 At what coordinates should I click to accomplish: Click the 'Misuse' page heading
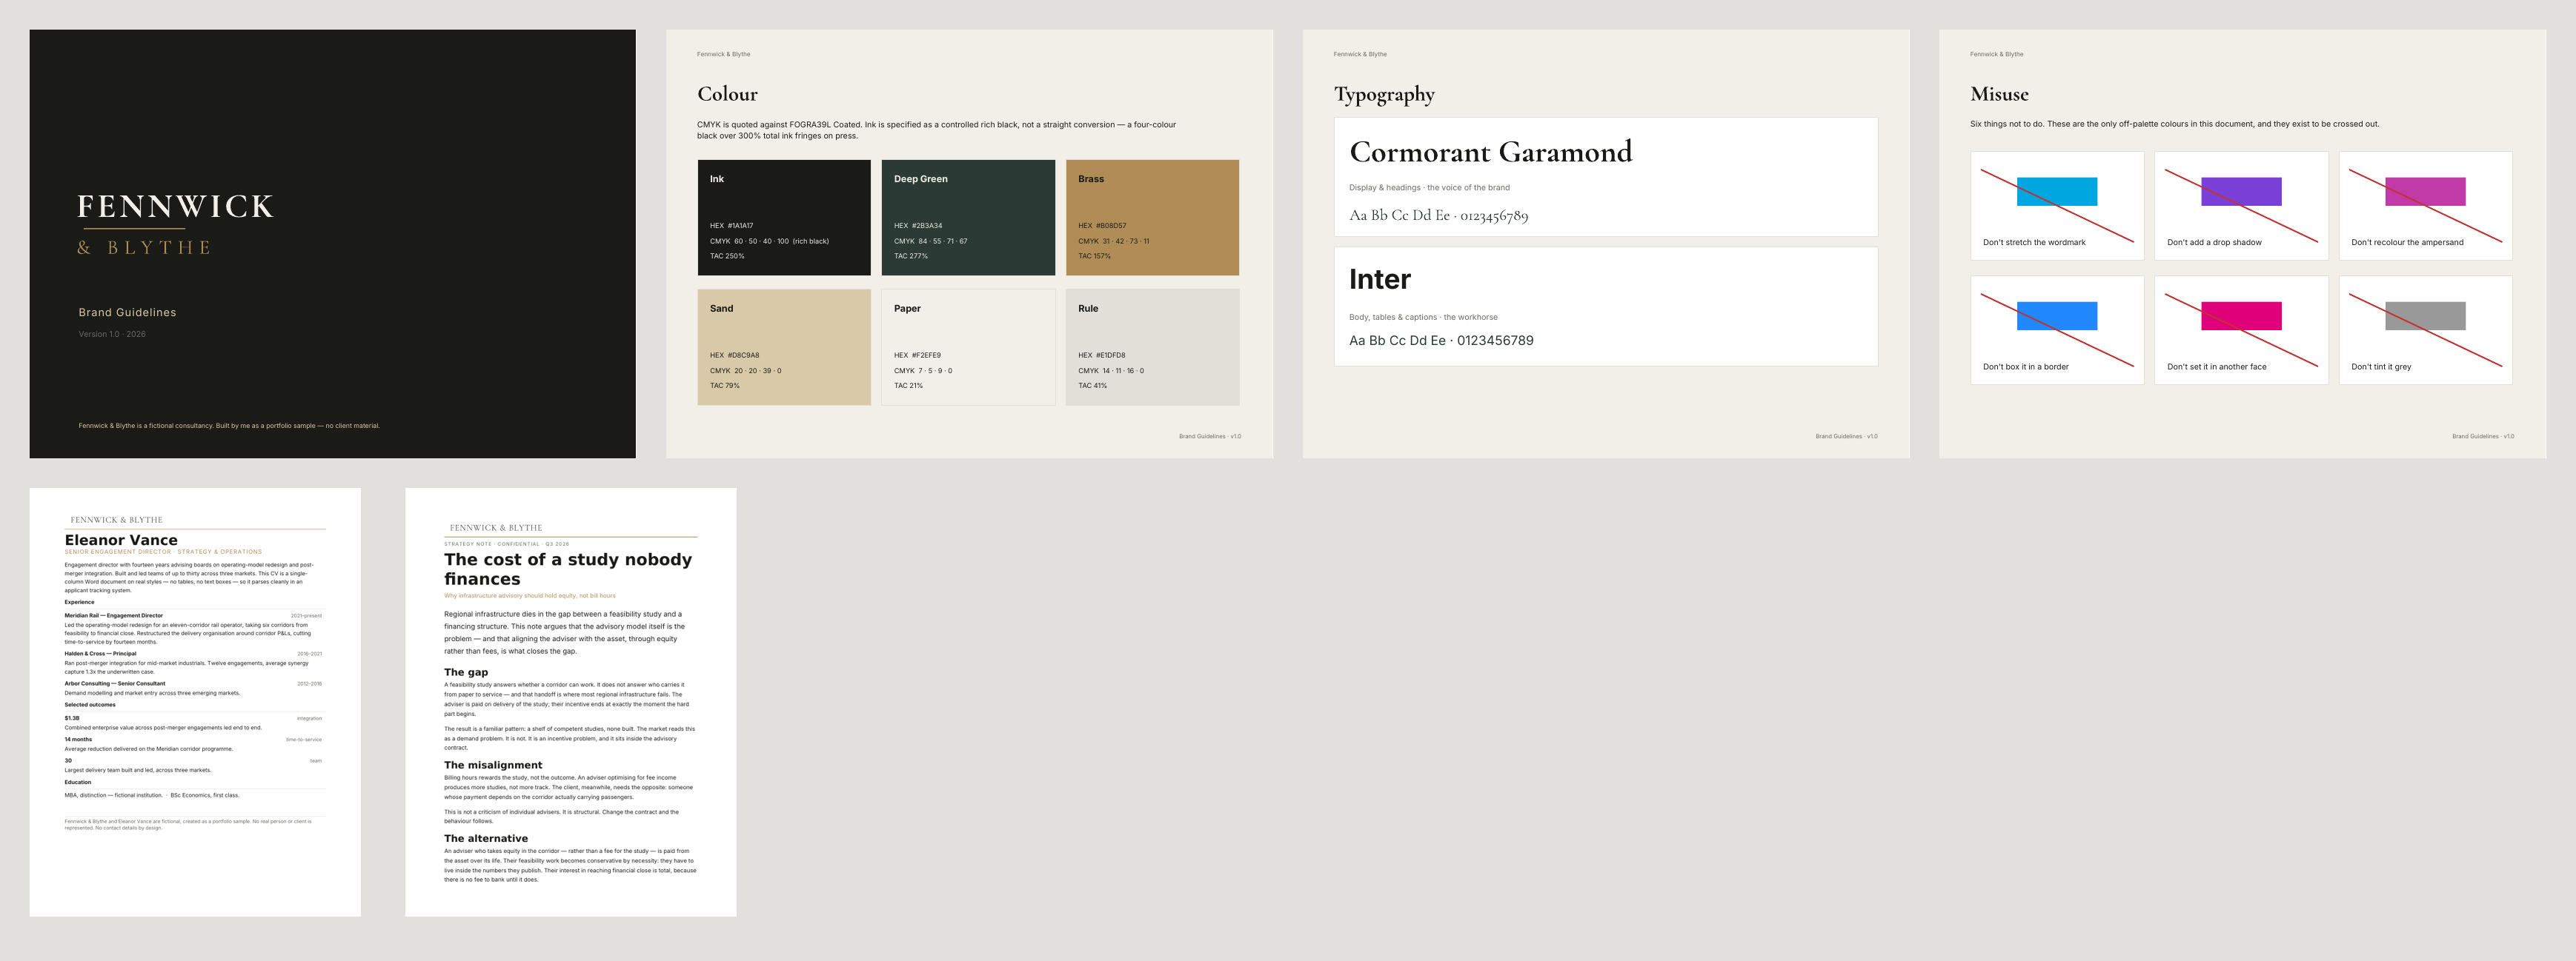point(1999,94)
